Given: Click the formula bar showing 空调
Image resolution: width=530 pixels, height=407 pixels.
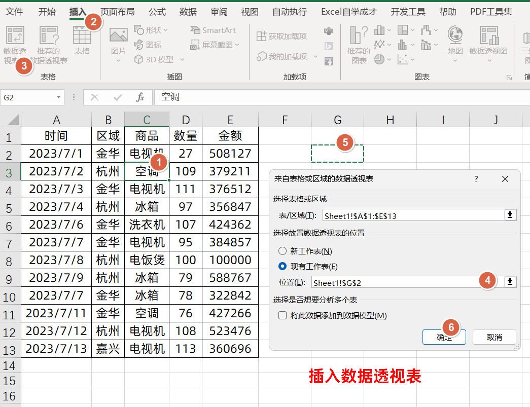Looking at the screenshot, I should [341, 97].
